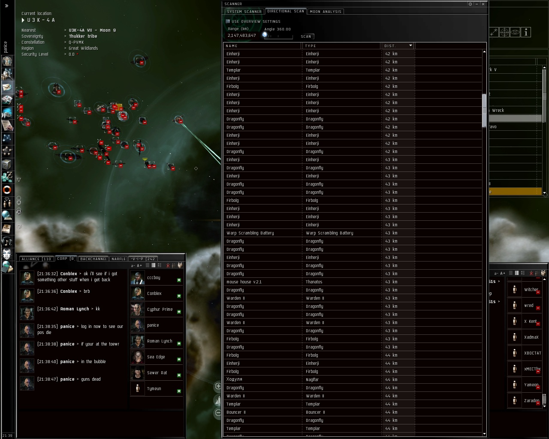This screenshot has width=549, height=439.
Task: Click the scanner list scroll-up arrow
Action: [x=484, y=52]
